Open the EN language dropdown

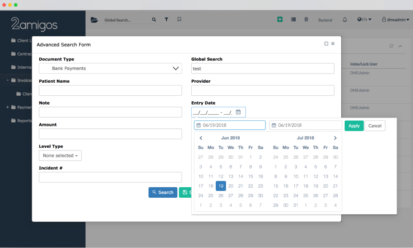tap(364, 20)
